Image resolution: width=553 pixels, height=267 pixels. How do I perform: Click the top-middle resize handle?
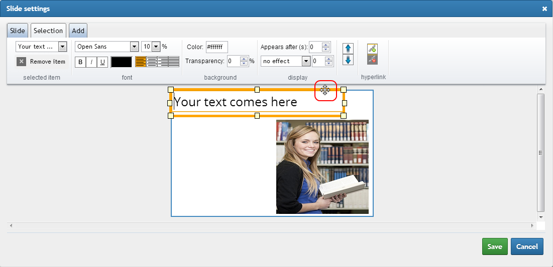[x=257, y=90]
